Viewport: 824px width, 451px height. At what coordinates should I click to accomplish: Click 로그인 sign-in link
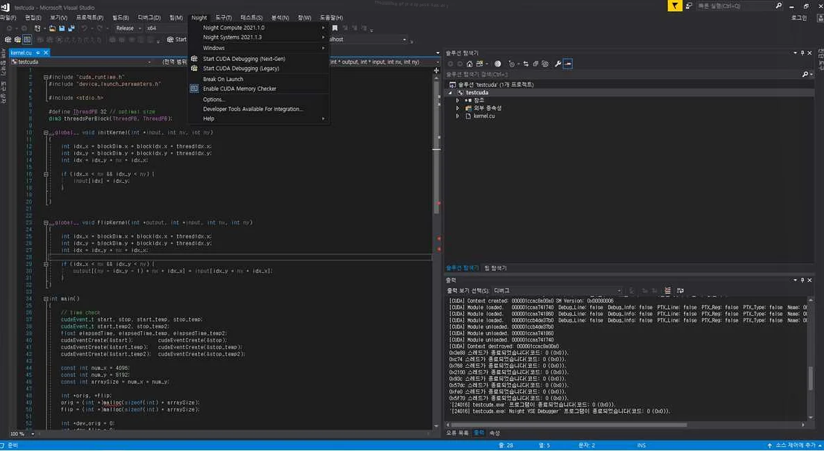point(798,17)
